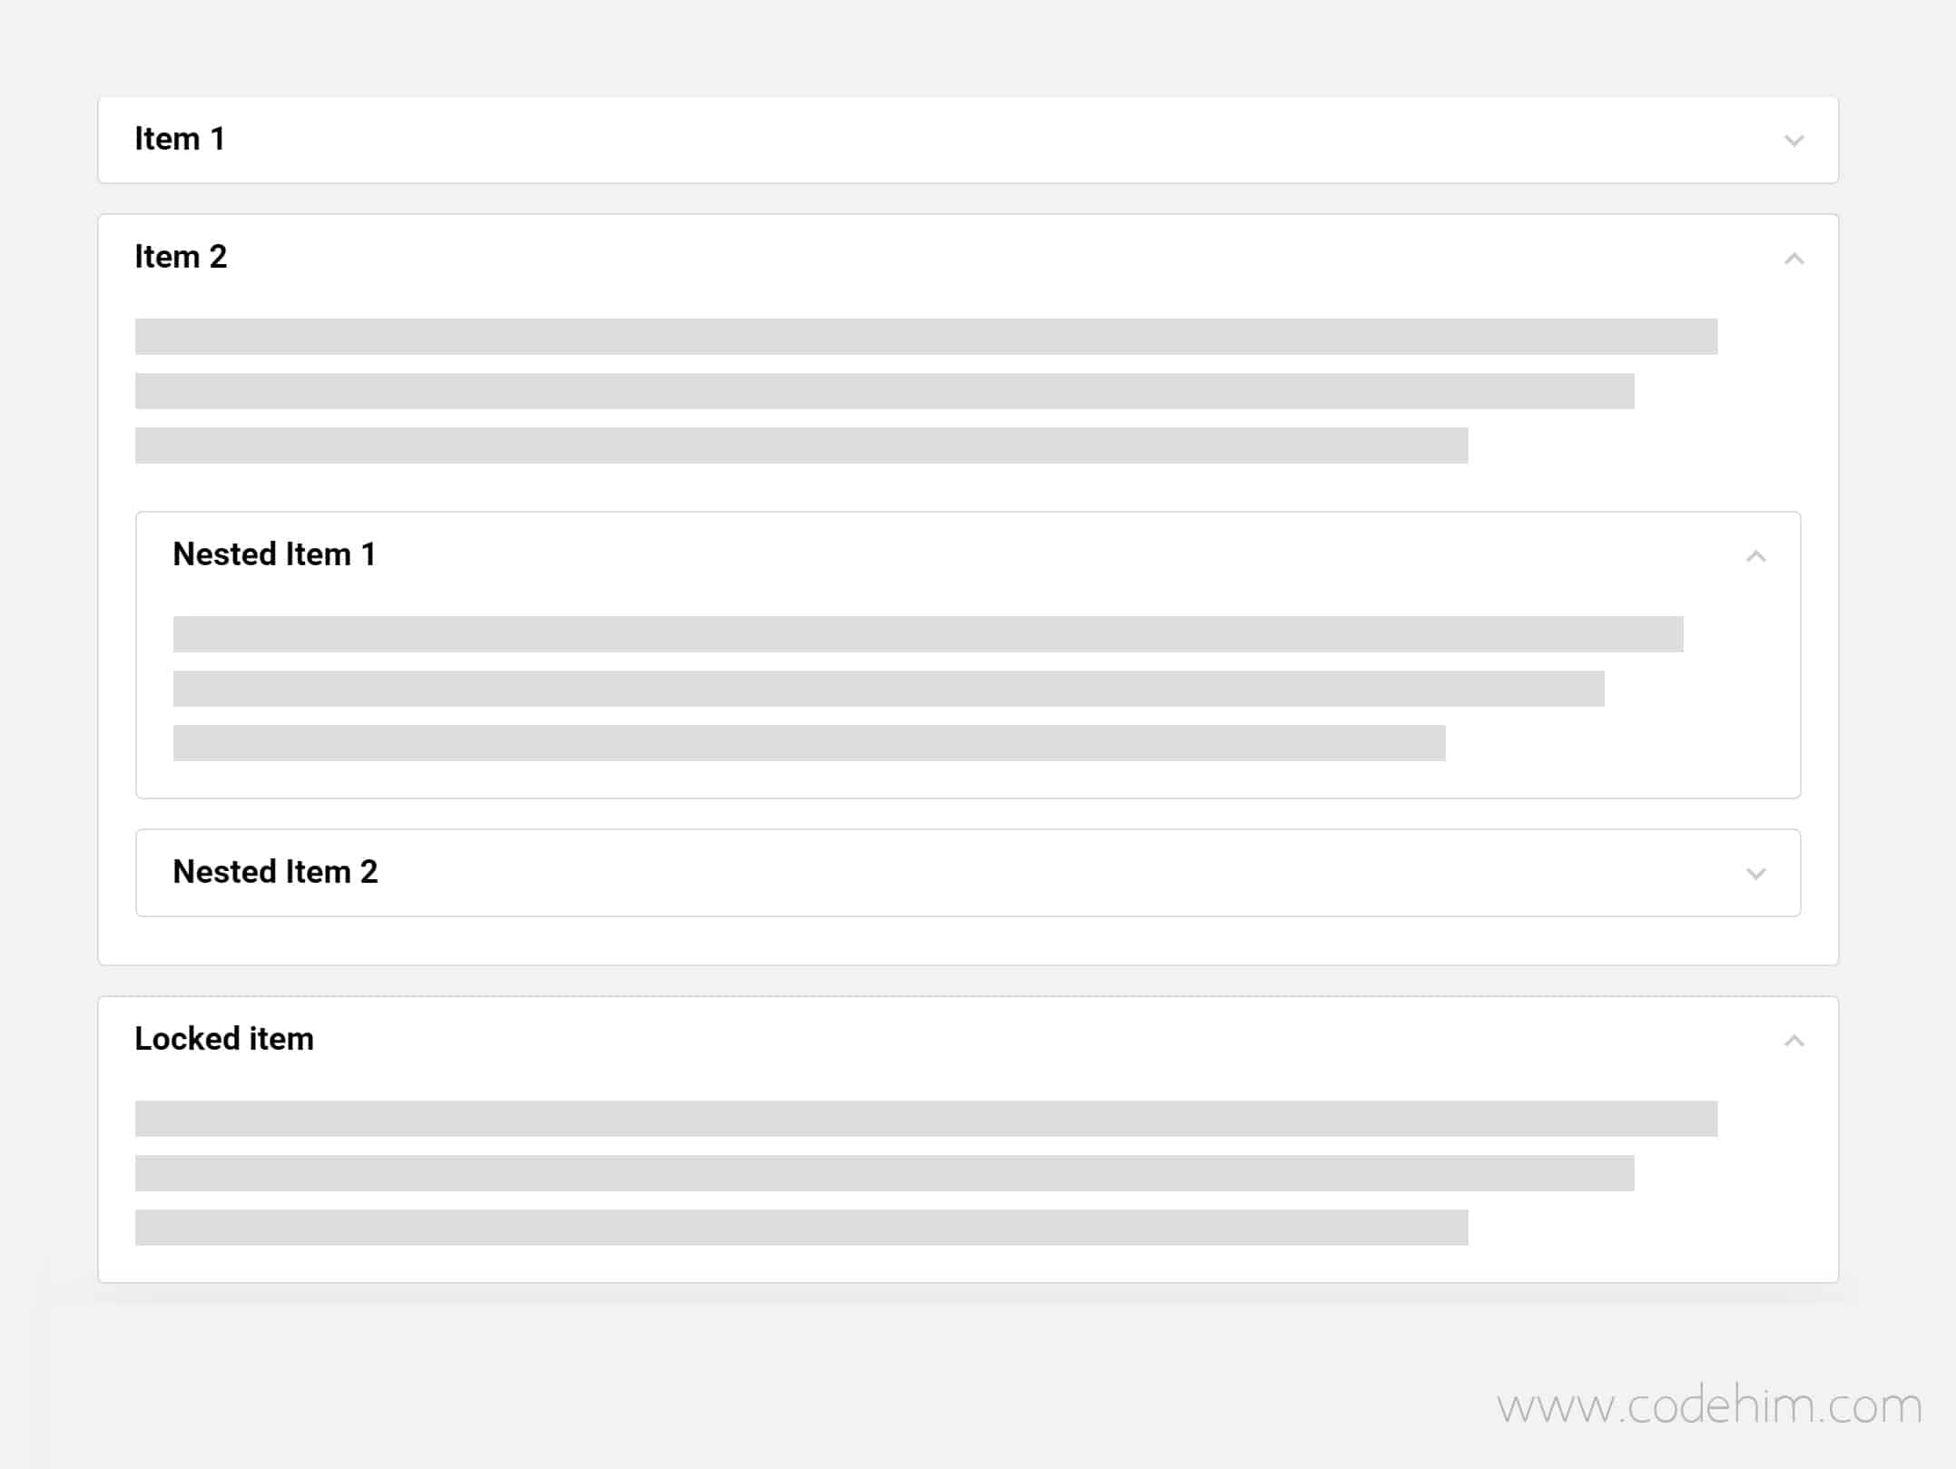
Task: Collapse the open Item 2 section
Action: click(1794, 256)
